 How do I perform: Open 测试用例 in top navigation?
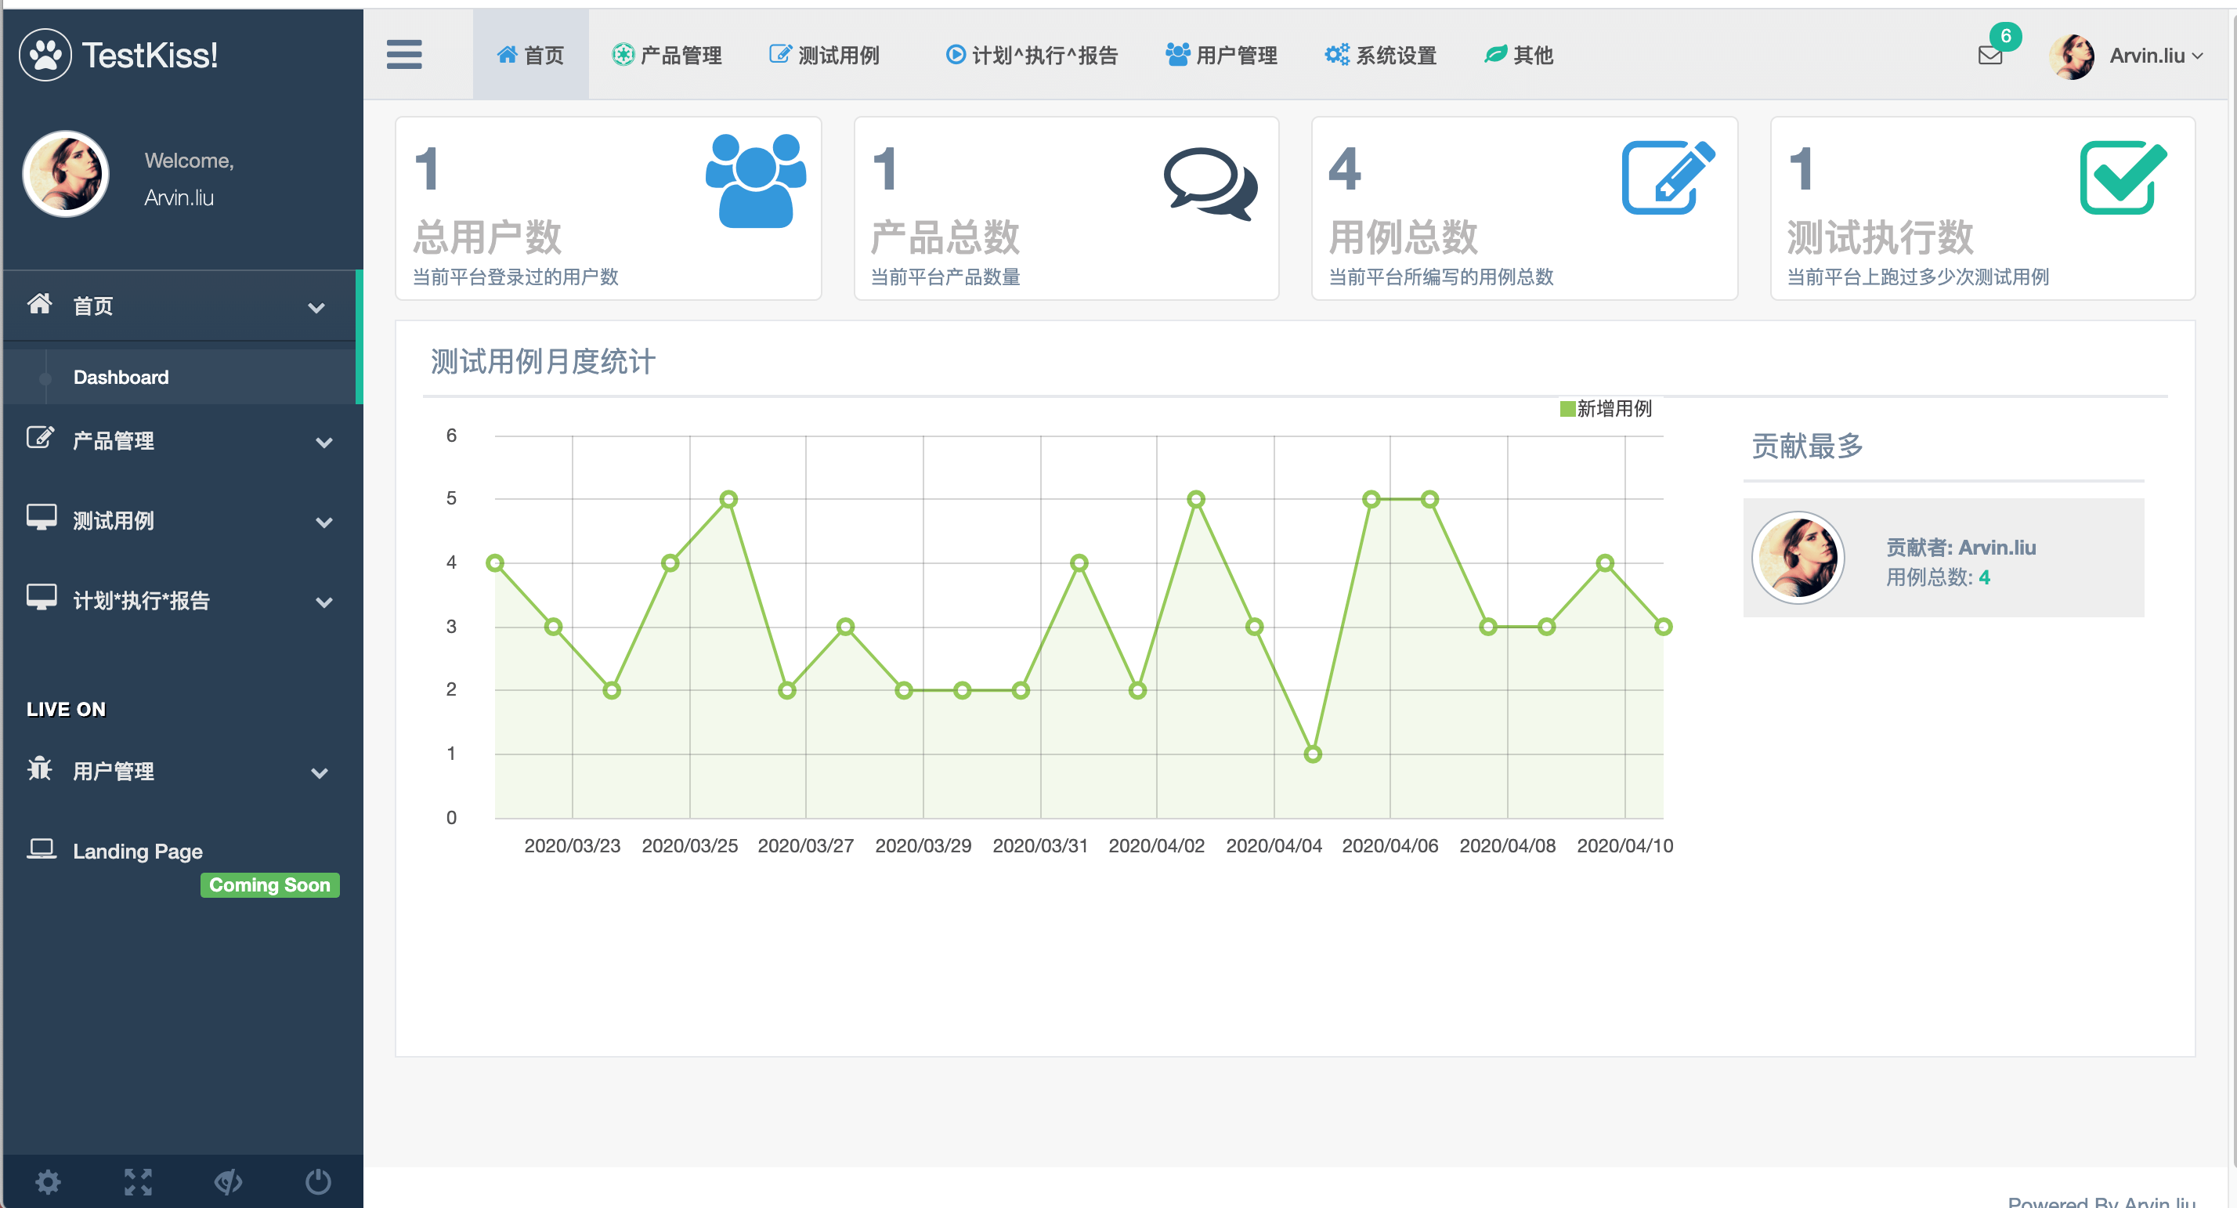tap(824, 55)
